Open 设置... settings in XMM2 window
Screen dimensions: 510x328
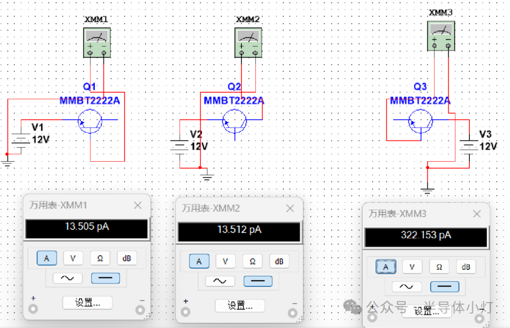(240, 305)
